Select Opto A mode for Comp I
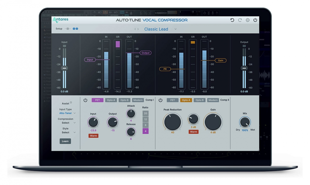The height and width of the screenshot is (185, 310). coord(111,100)
